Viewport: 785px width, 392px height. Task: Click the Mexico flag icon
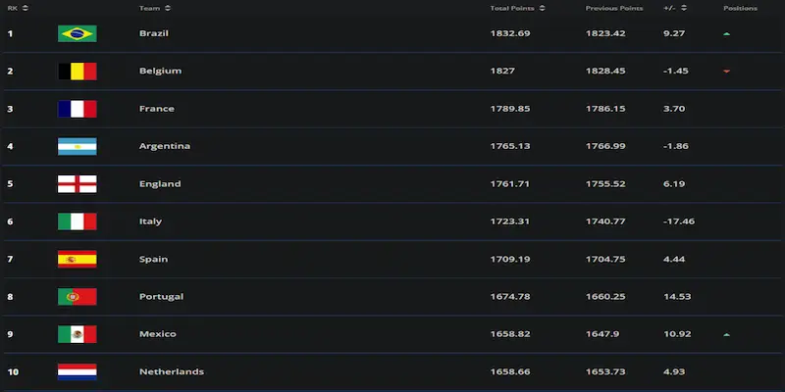(77, 334)
